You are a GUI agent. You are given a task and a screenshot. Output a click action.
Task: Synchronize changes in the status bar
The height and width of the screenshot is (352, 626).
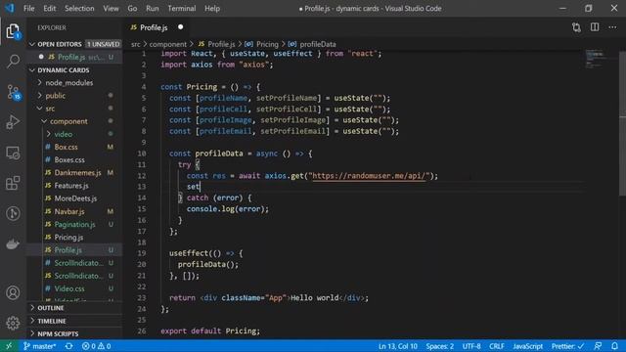[x=69, y=346]
